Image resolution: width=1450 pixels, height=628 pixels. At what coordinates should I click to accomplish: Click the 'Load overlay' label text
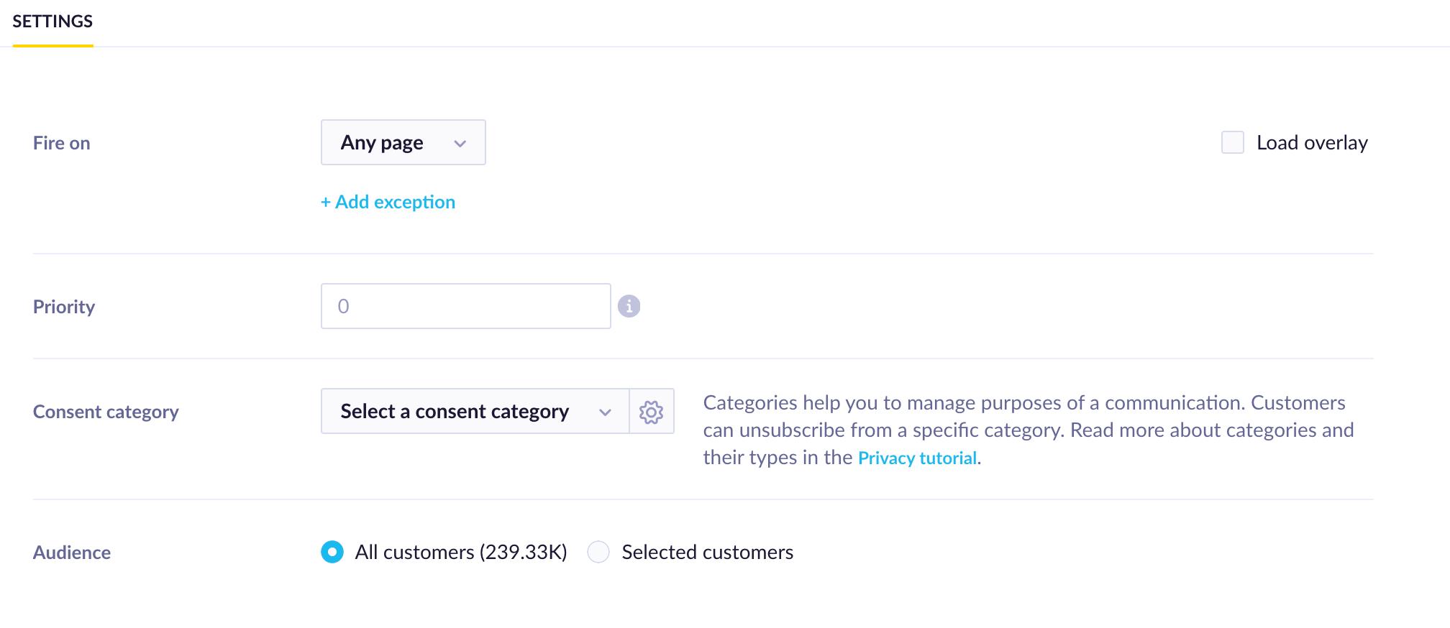(1312, 143)
